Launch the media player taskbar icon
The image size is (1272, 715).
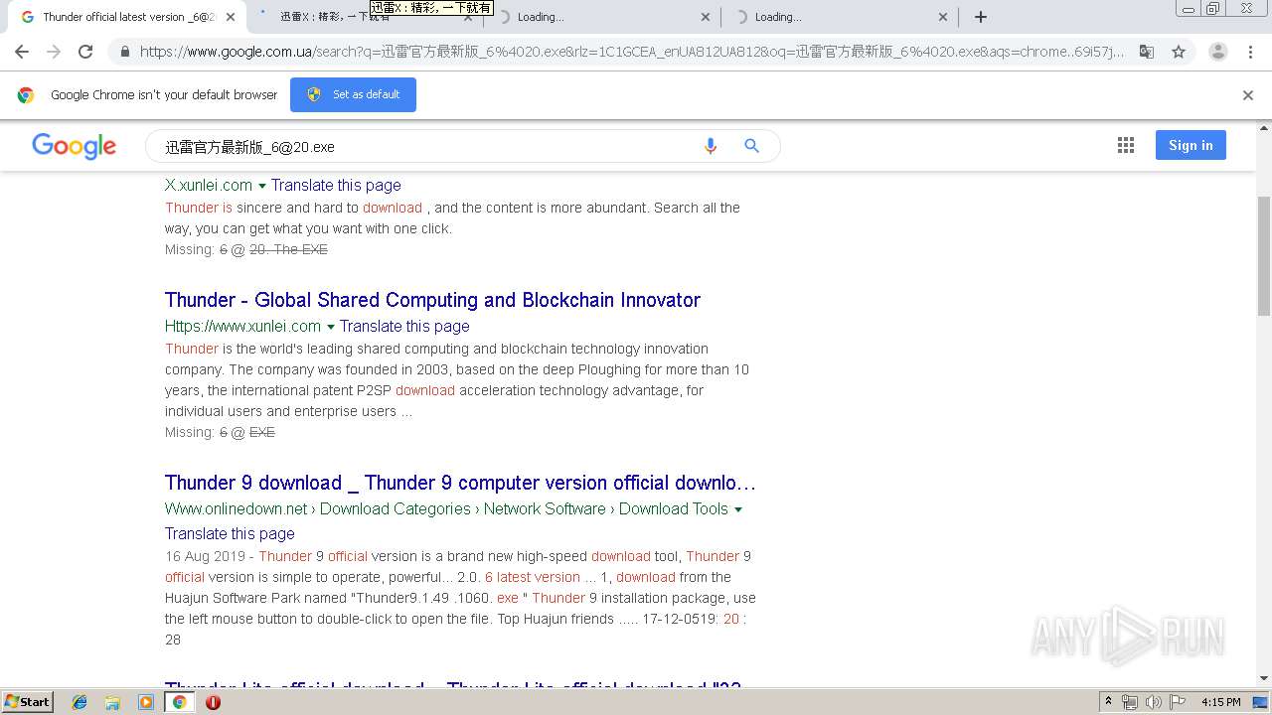point(146,702)
